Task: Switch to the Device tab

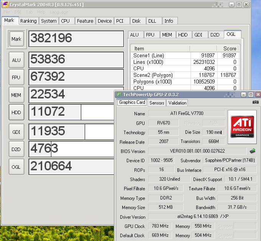Action: 105,21
